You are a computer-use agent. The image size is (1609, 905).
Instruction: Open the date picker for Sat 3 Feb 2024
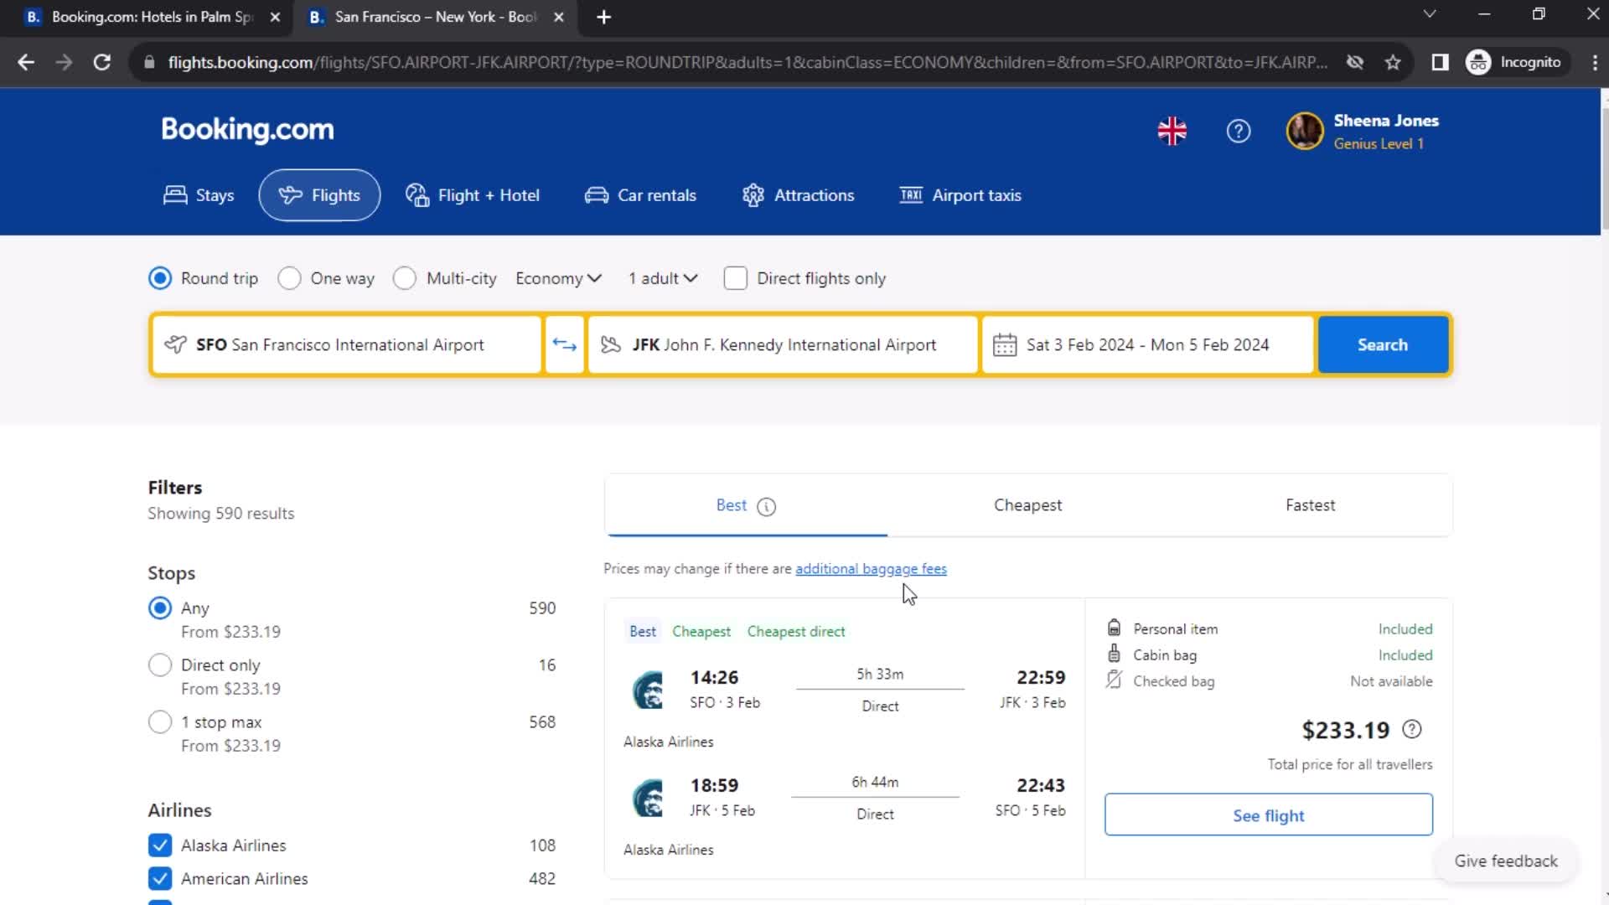click(x=1147, y=344)
